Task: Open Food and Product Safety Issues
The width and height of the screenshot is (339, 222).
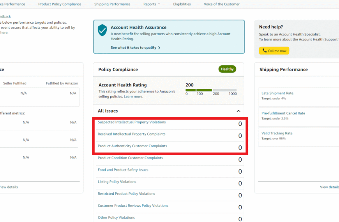Action: coord(123,170)
